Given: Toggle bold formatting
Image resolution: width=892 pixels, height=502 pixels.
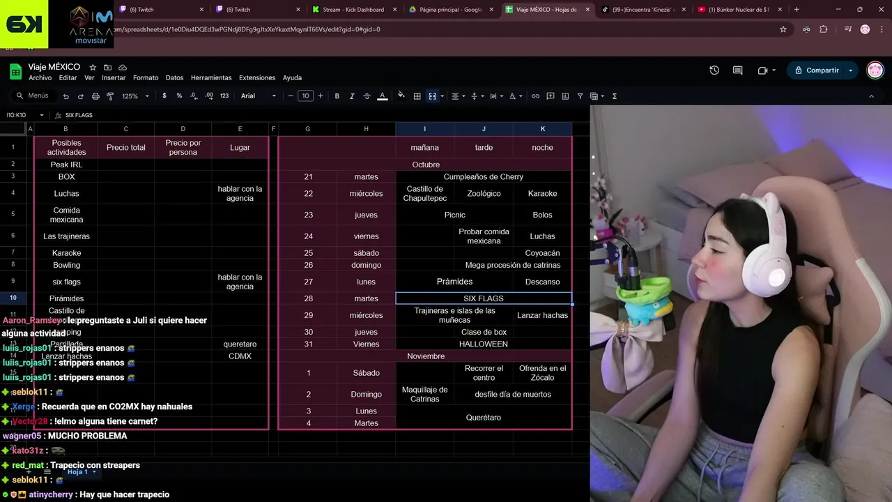Looking at the screenshot, I should [337, 96].
